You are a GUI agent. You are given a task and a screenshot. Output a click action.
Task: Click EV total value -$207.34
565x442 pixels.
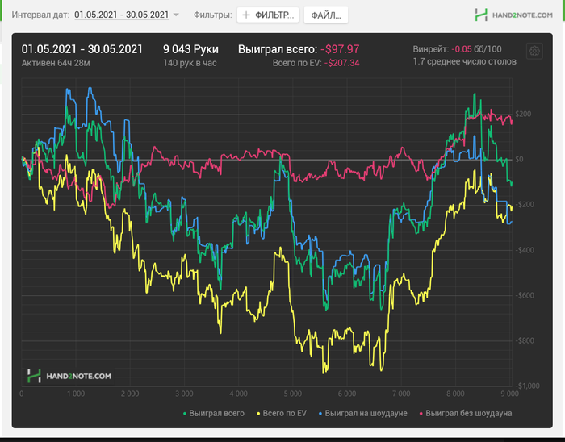pos(341,63)
